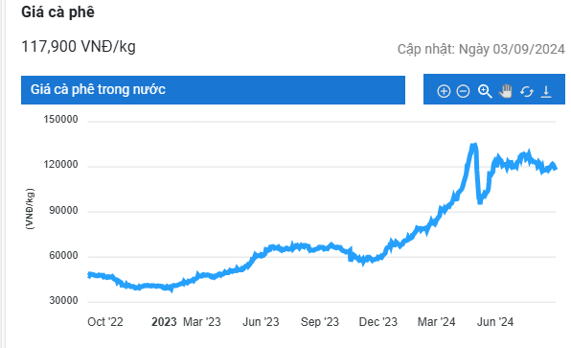Click the Giá cà phê heading
571x348 pixels.
pyautogui.click(x=57, y=12)
